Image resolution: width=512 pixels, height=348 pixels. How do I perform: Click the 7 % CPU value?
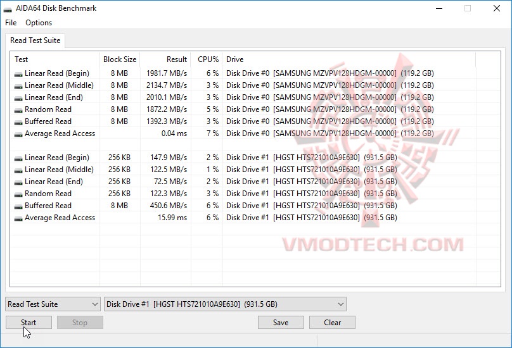[212, 134]
